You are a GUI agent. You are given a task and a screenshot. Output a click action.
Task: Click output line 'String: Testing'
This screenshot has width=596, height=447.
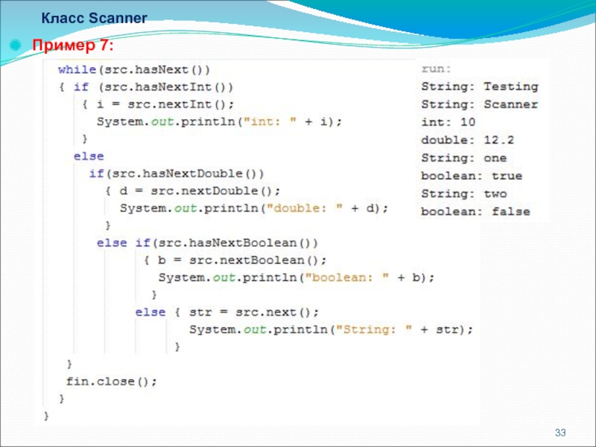coord(480,86)
